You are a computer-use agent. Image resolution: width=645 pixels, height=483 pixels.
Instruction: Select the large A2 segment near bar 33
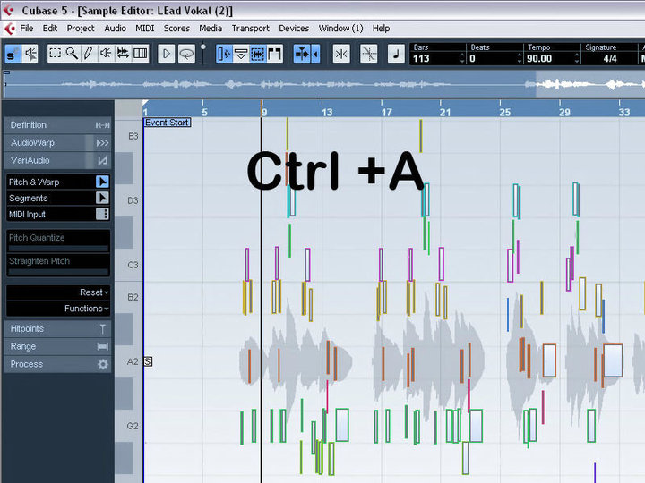pos(613,360)
